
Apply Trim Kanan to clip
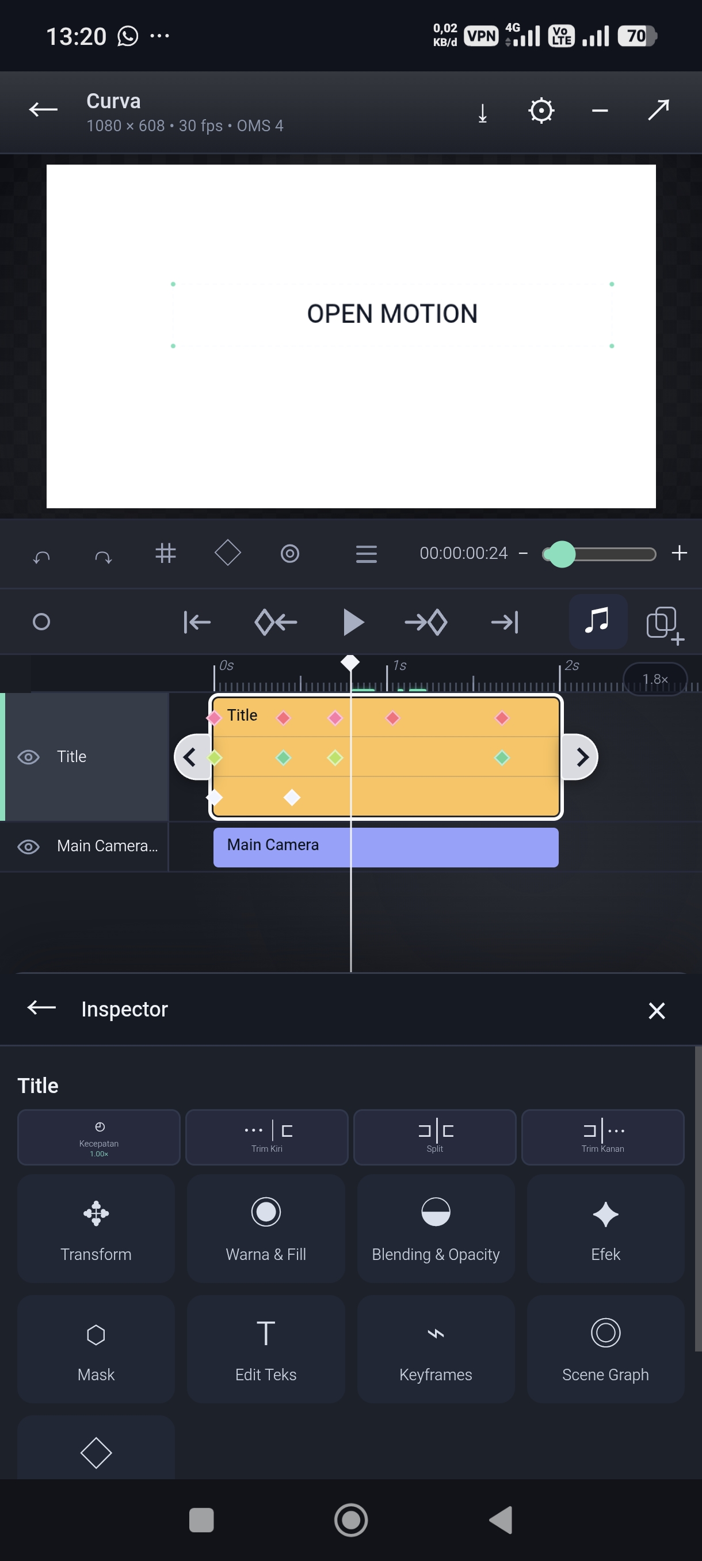(602, 1137)
